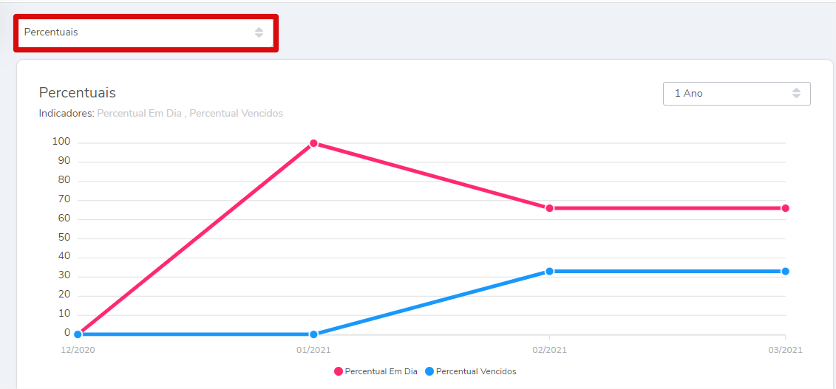Click Percentual Em Dia in the Indicadores line
The image size is (836, 389).
[139, 114]
